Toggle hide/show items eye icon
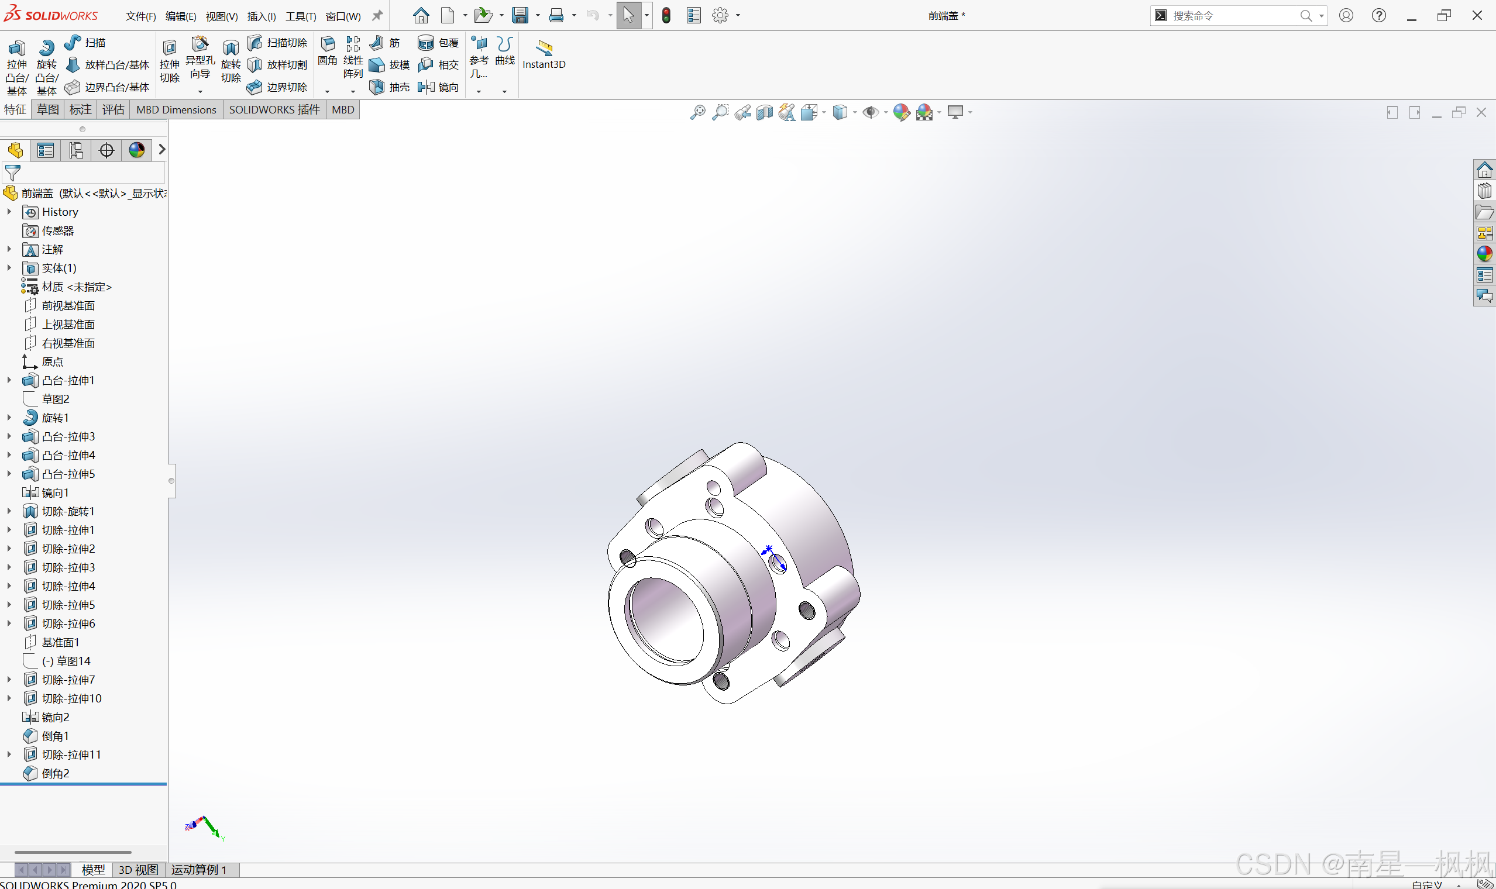Screen dimensions: 1496x889 870,112
